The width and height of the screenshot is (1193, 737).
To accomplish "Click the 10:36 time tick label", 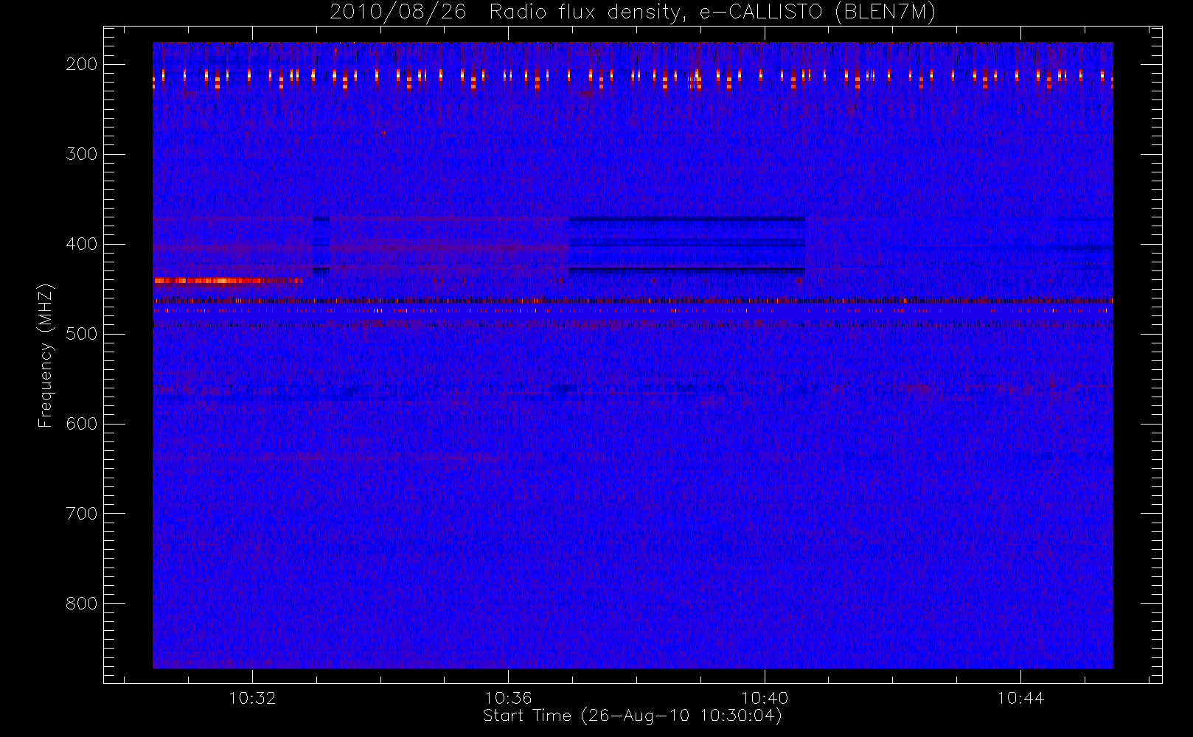I will pyautogui.click(x=508, y=698).
